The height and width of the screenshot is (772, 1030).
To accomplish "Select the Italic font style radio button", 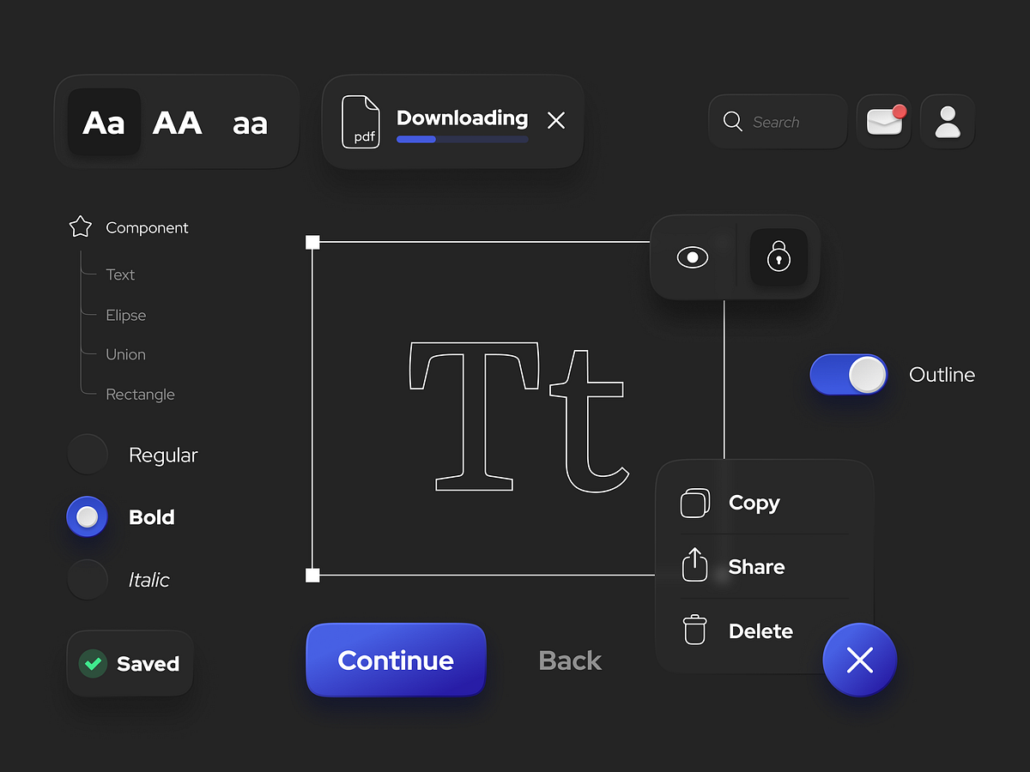I will pyautogui.click(x=87, y=579).
